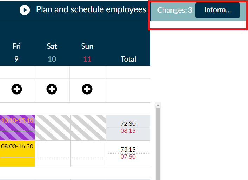Select the Sat 10 column header
This screenshot has width=248, height=180.
(52, 53)
